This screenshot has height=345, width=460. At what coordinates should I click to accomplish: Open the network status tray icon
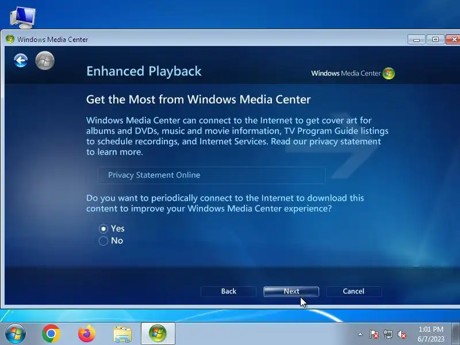[x=388, y=334]
